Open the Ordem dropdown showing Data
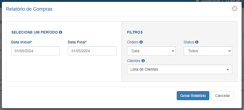 pyautogui.click(x=151, y=51)
